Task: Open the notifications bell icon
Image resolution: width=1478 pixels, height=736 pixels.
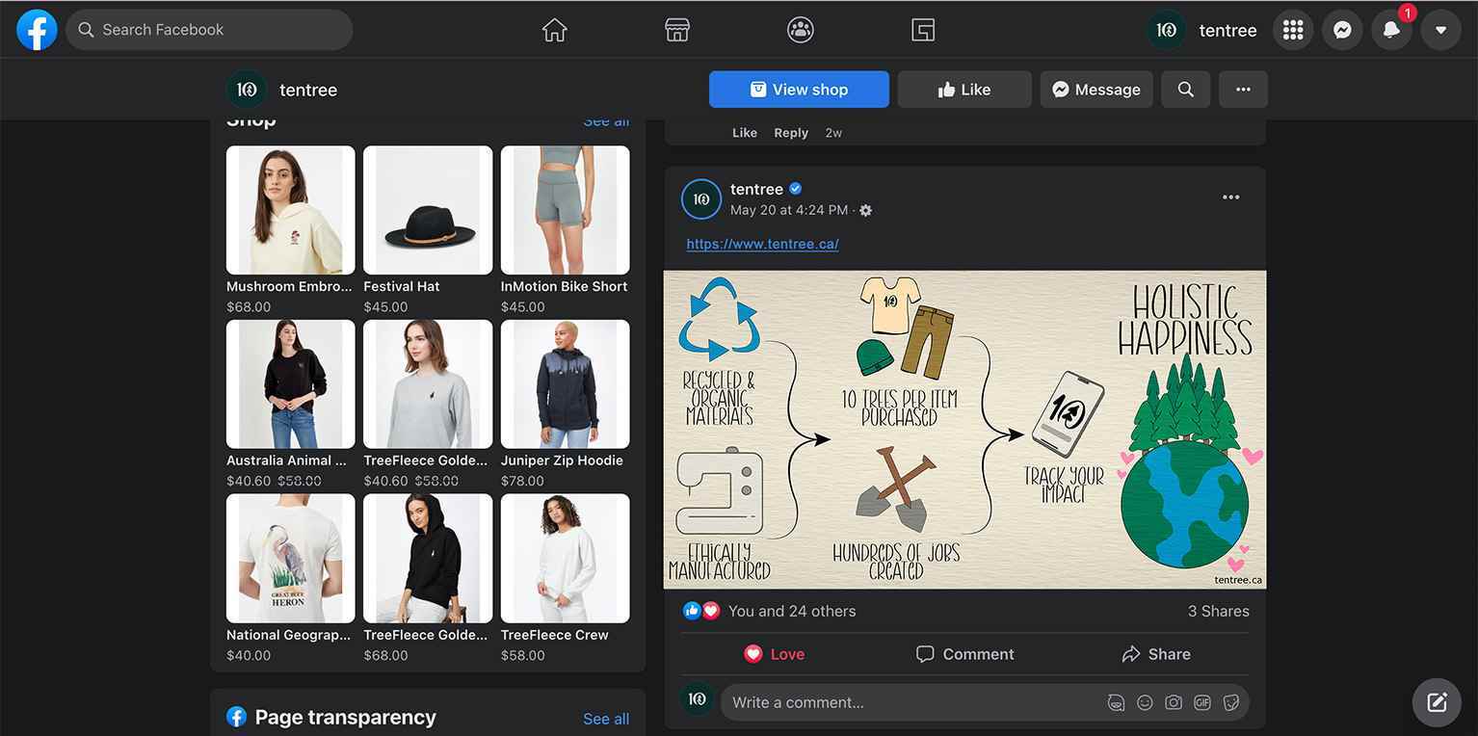Action: point(1391,30)
